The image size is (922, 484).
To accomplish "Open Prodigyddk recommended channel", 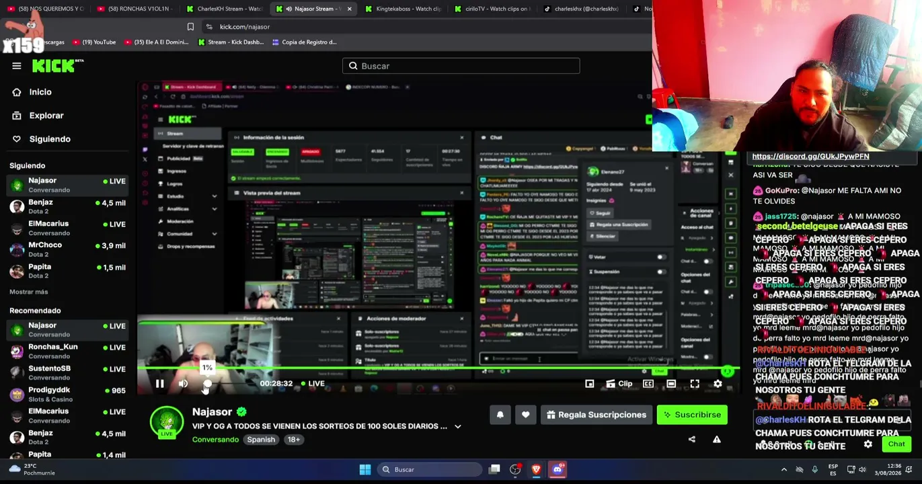I will 67,394.
